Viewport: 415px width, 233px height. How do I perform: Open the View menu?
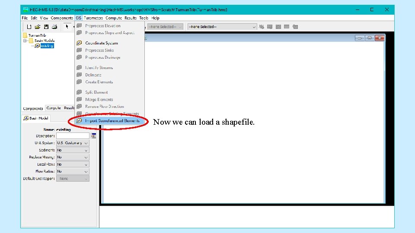coord(44,18)
